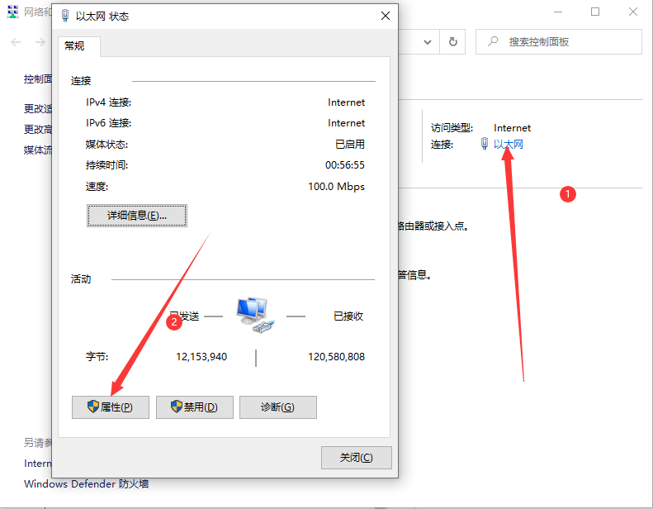Screen dimensions: 653x509
Task: Close the 以太网 状态 dialog with X
Action: [385, 16]
